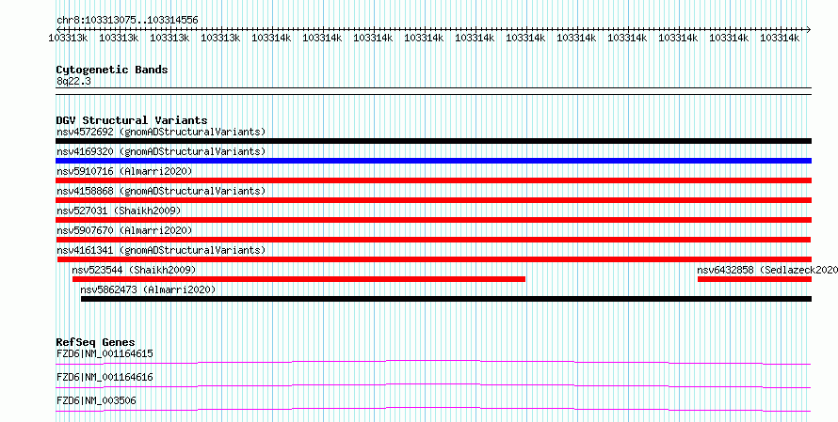The image size is (838, 422).
Task: Click the magenta line for FZD6|NM_001164615
Action: tap(433, 362)
